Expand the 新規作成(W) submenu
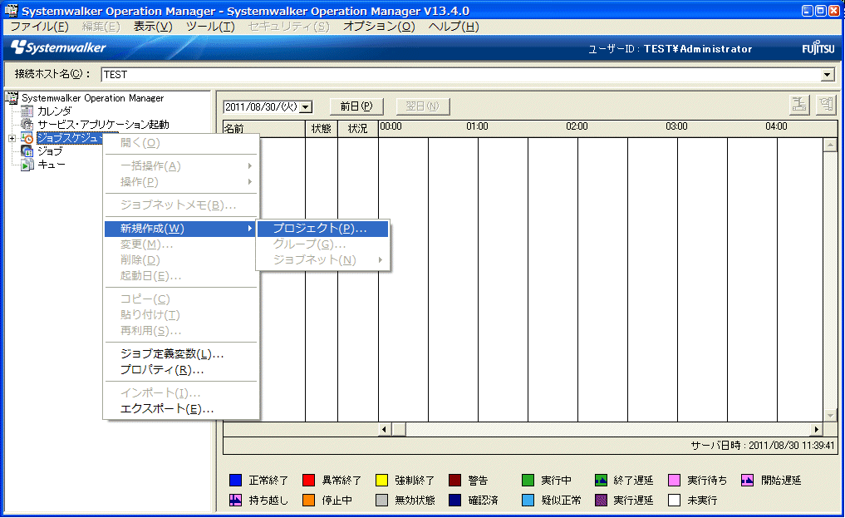Image resolution: width=845 pixels, height=518 pixels. (180, 229)
